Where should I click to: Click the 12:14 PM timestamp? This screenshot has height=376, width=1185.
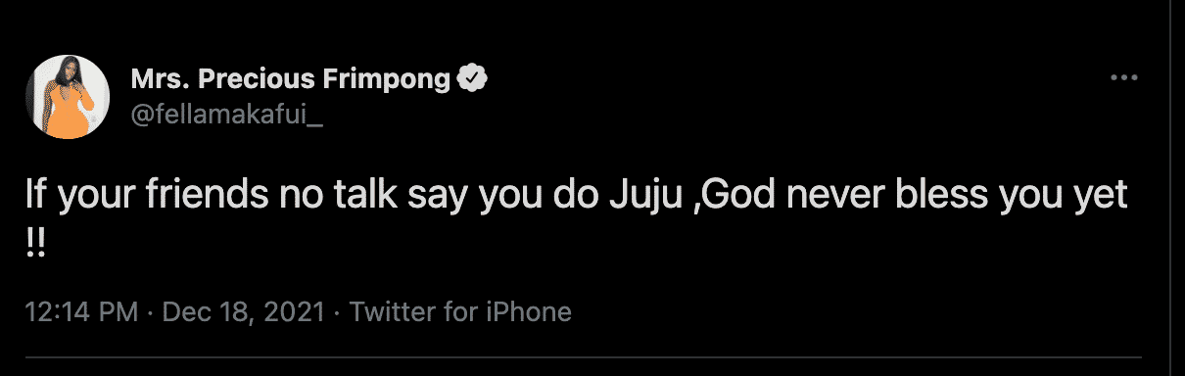pyautogui.click(x=81, y=312)
